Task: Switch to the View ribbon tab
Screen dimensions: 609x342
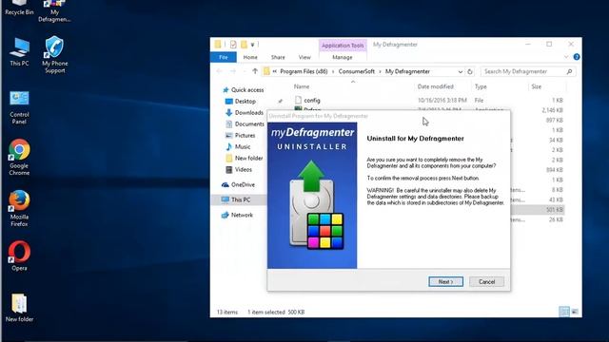Action: pyautogui.click(x=304, y=57)
